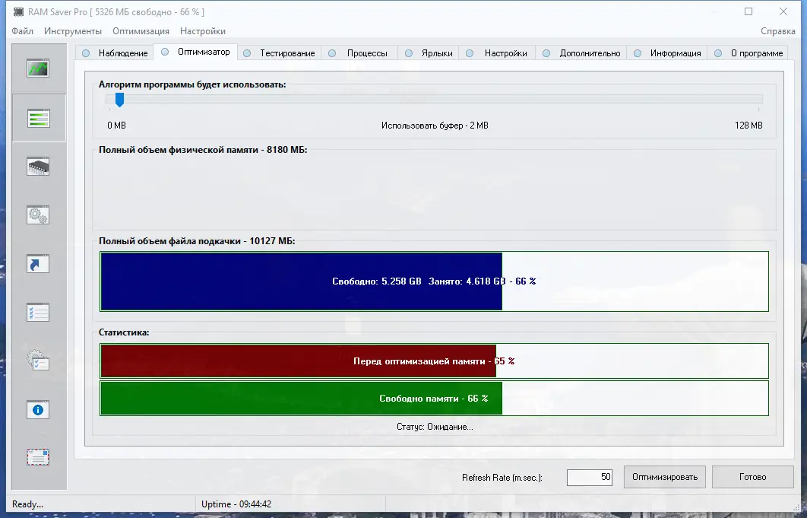This screenshot has height=518, width=807.
Task: Switch to the Информация tab
Action: pos(667,53)
